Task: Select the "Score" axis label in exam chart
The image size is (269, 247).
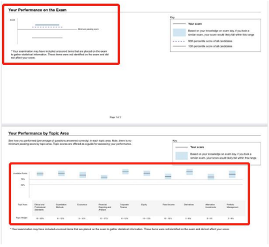Action: (x=12, y=20)
